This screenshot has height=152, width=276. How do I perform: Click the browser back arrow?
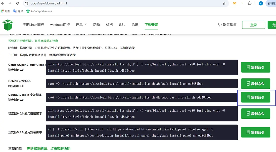3,3
